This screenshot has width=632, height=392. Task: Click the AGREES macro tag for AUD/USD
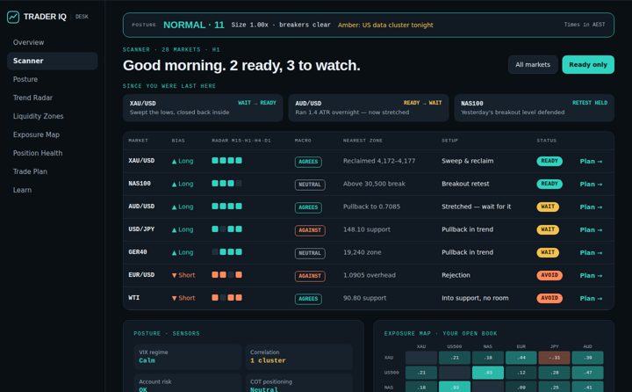308,207
